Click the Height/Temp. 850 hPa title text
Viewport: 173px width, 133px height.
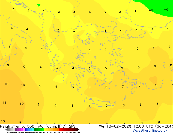(22, 126)
